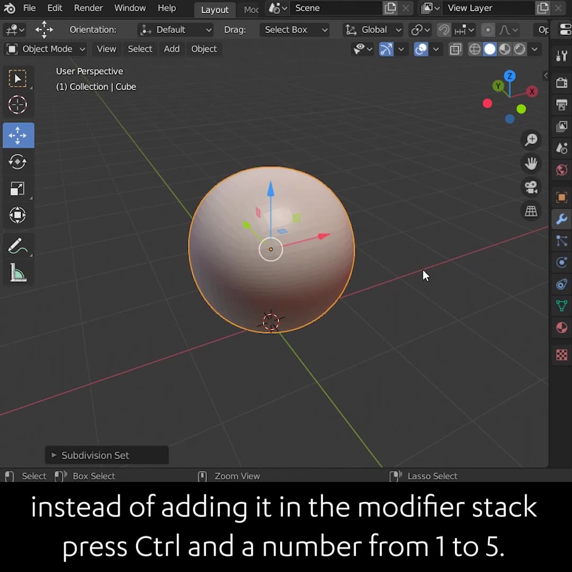Activate the Annotate tool

[x=18, y=245]
